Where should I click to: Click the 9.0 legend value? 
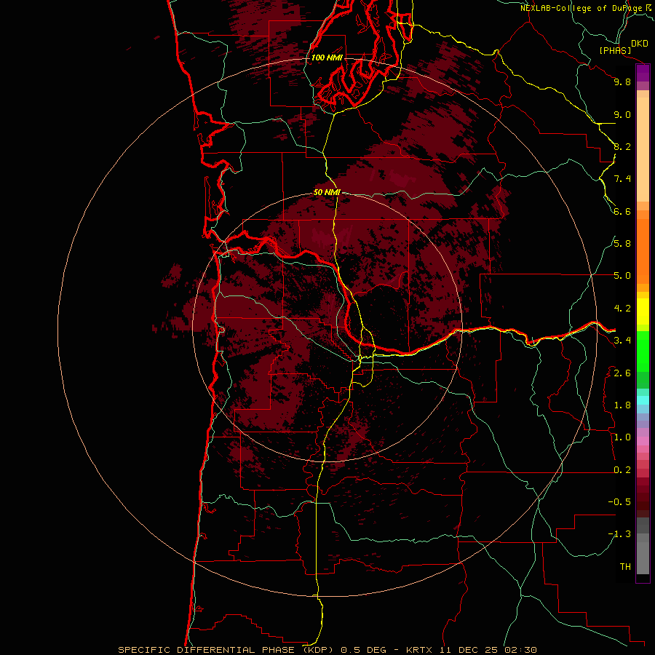pyautogui.click(x=622, y=114)
